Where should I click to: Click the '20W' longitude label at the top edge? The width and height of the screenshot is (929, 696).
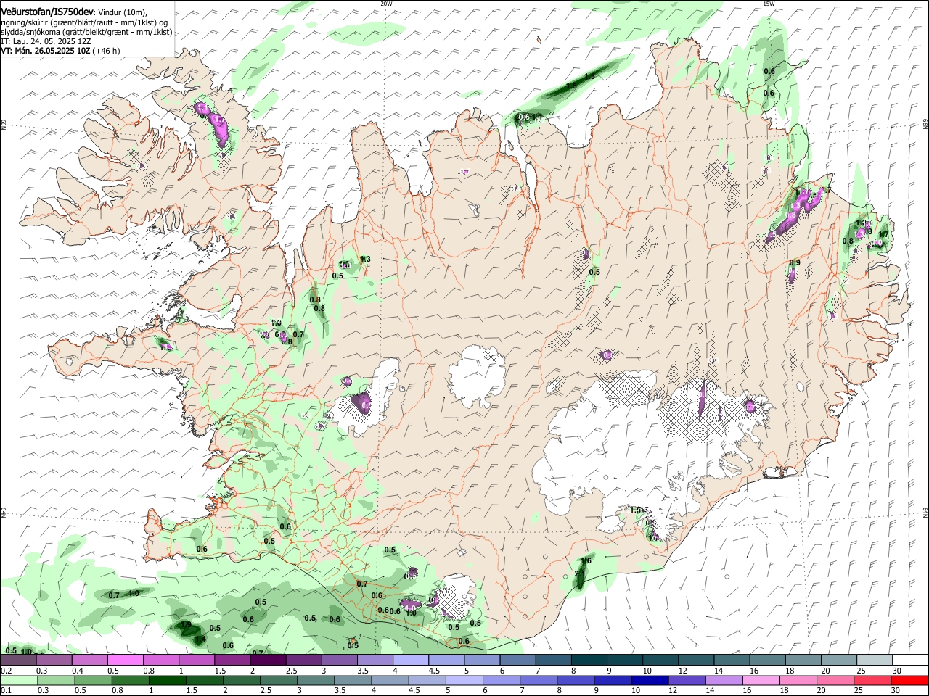tap(385, 4)
